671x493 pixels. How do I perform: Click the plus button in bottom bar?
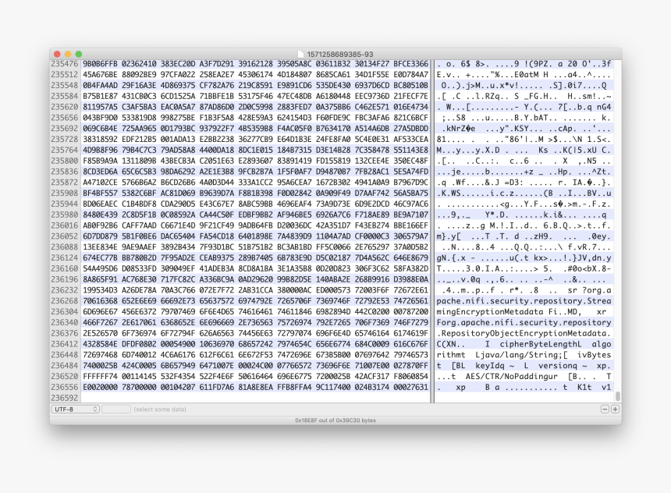[615, 410]
